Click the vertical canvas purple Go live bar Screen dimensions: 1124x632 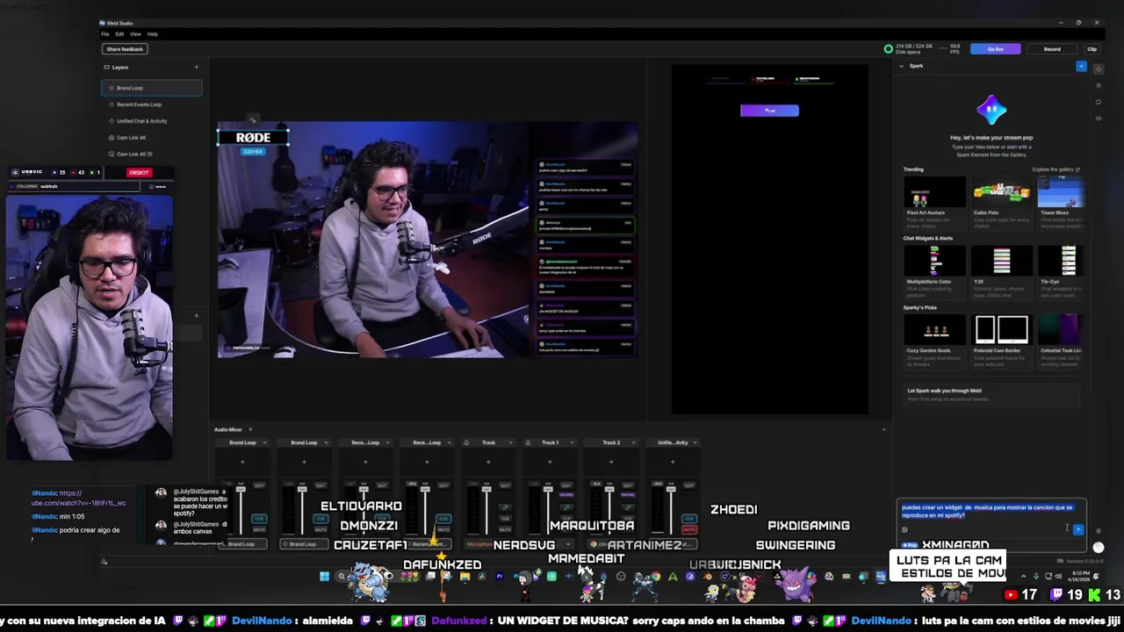(x=769, y=111)
